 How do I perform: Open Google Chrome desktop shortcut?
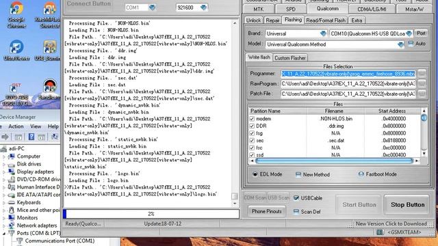coord(16,14)
